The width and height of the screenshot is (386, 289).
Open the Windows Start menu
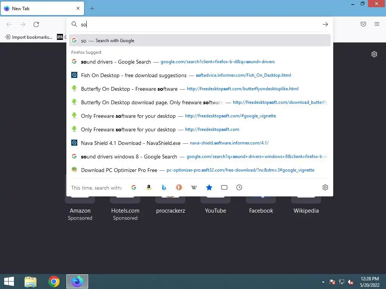coord(9,281)
